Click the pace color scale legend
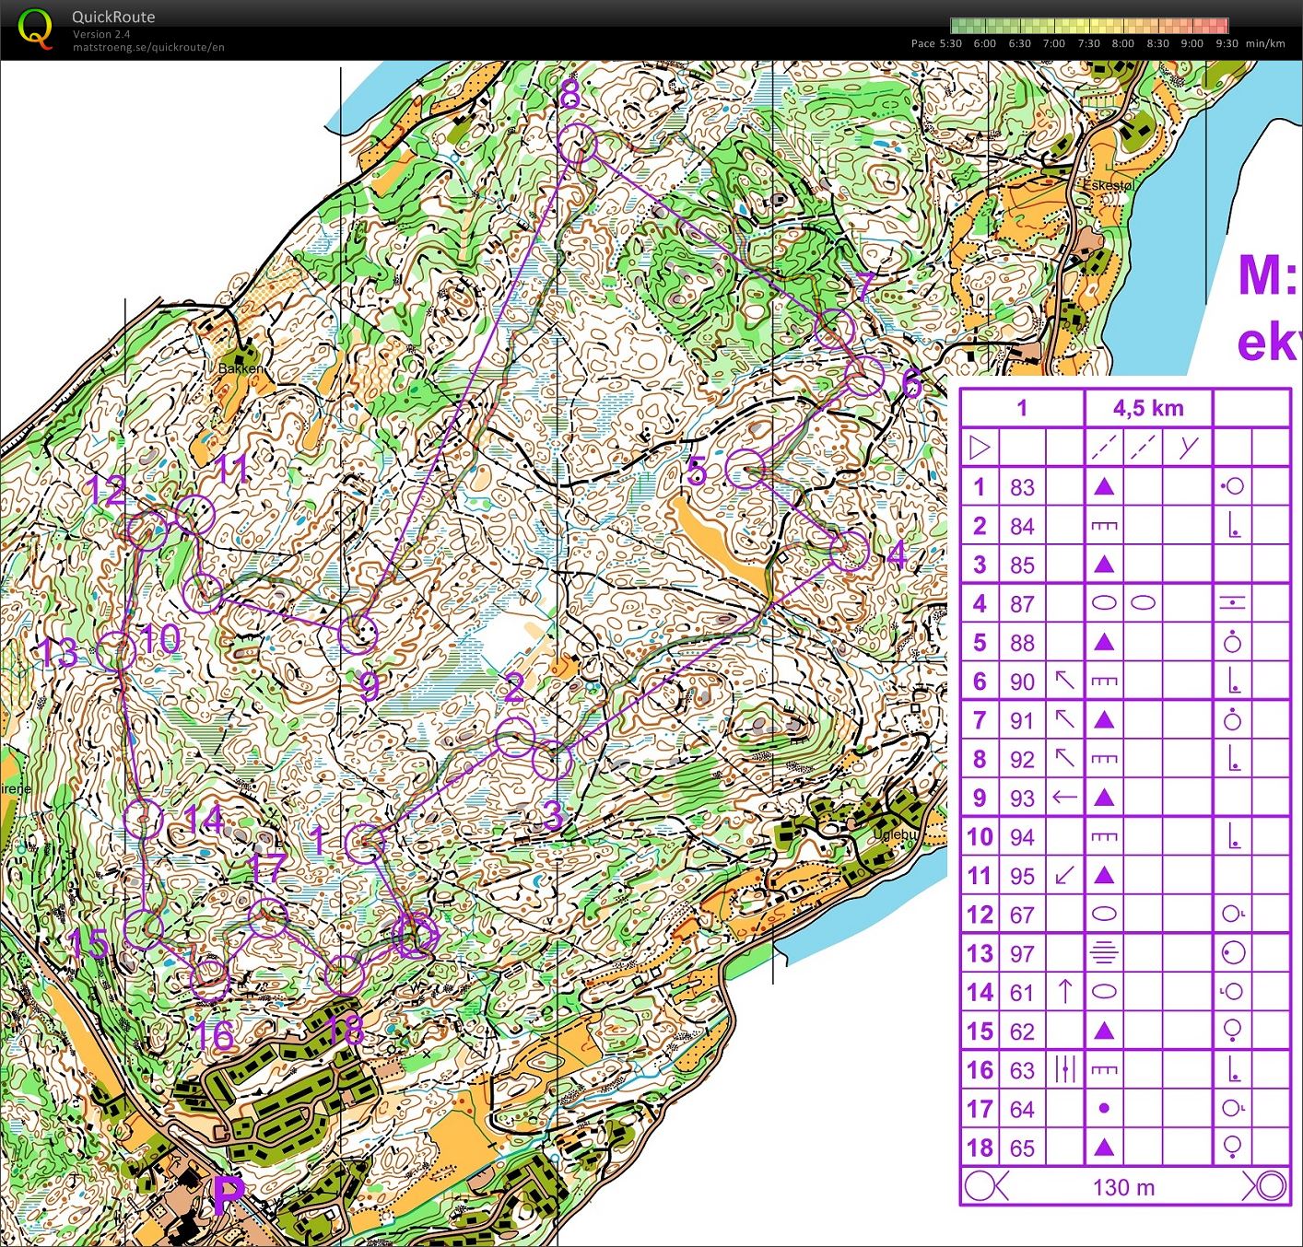The image size is (1303, 1247). 1088,26
